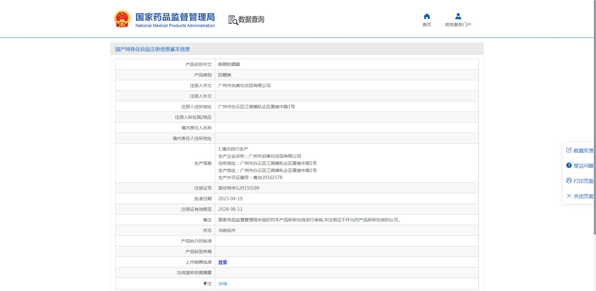Screen dimensions: 596x291
Task: Click the government portal user icon
Action: pyautogui.click(x=458, y=16)
